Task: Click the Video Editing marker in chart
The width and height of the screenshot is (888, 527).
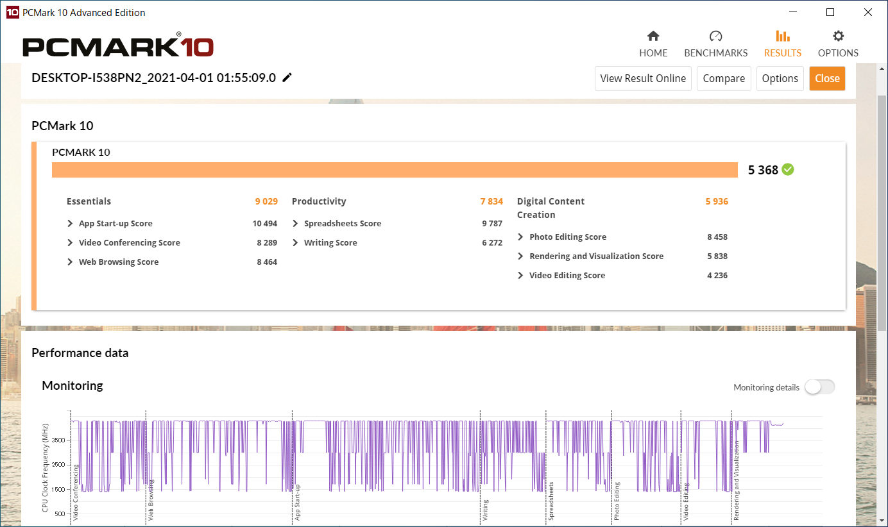Action: pos(685,501)
